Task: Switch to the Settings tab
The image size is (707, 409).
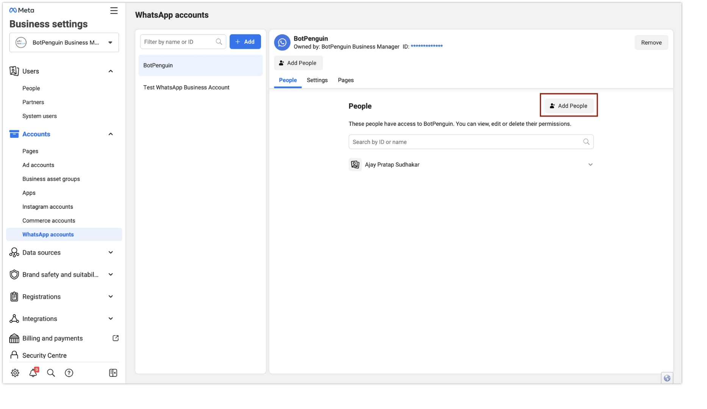Action: [x=317, y=80]
